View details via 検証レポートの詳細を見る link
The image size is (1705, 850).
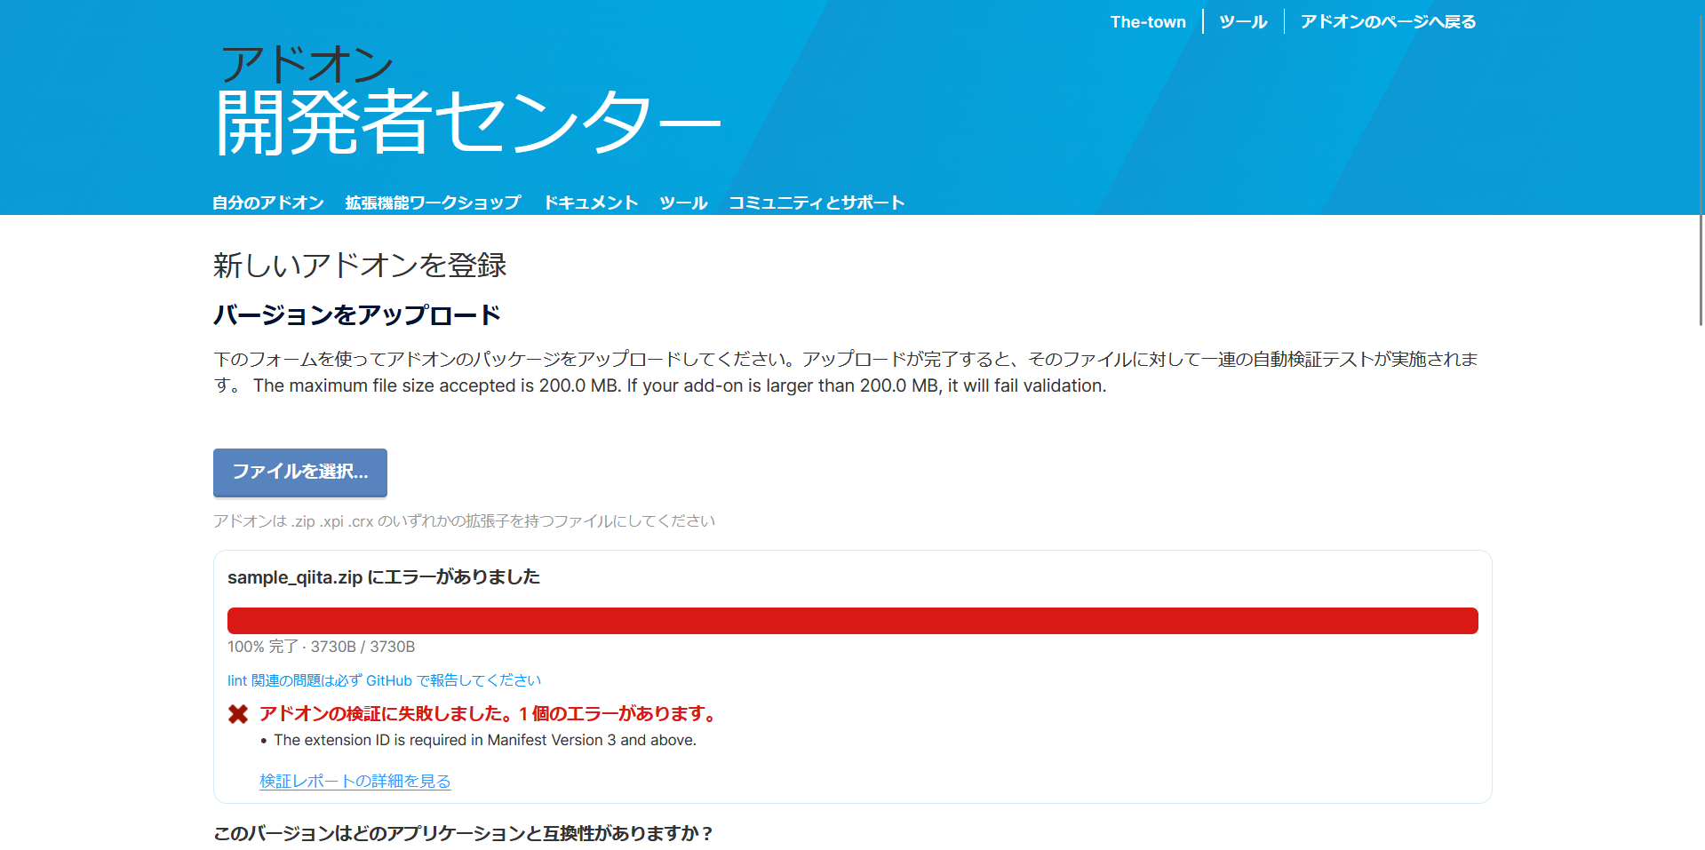click(355, 781)
